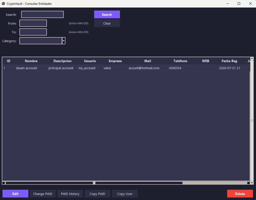Sort by the Fecha Reg column header
Screen dimensions: 256x200
click(x=229, y=61)
